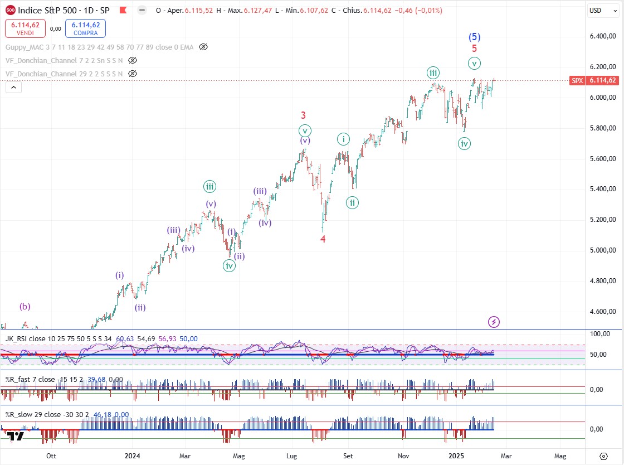
Task: Select the %R_slow indicator legend name
Action: 47,414
